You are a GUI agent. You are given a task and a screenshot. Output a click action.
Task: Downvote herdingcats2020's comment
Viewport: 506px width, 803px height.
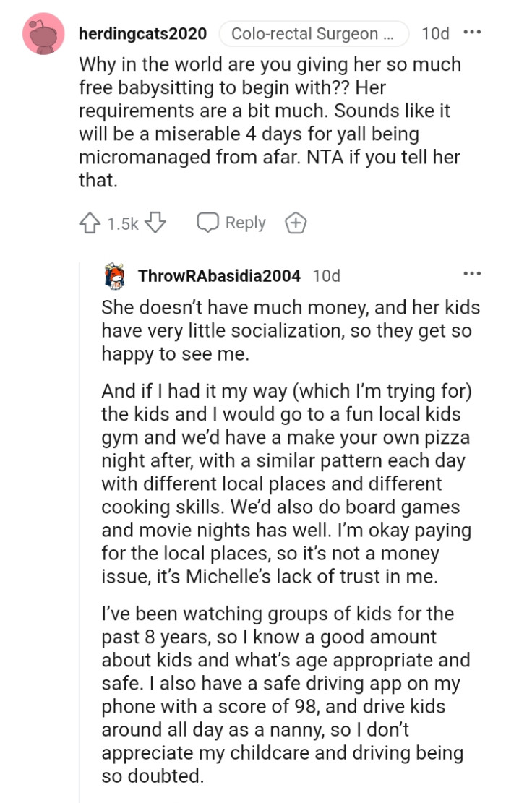[156, 223]
